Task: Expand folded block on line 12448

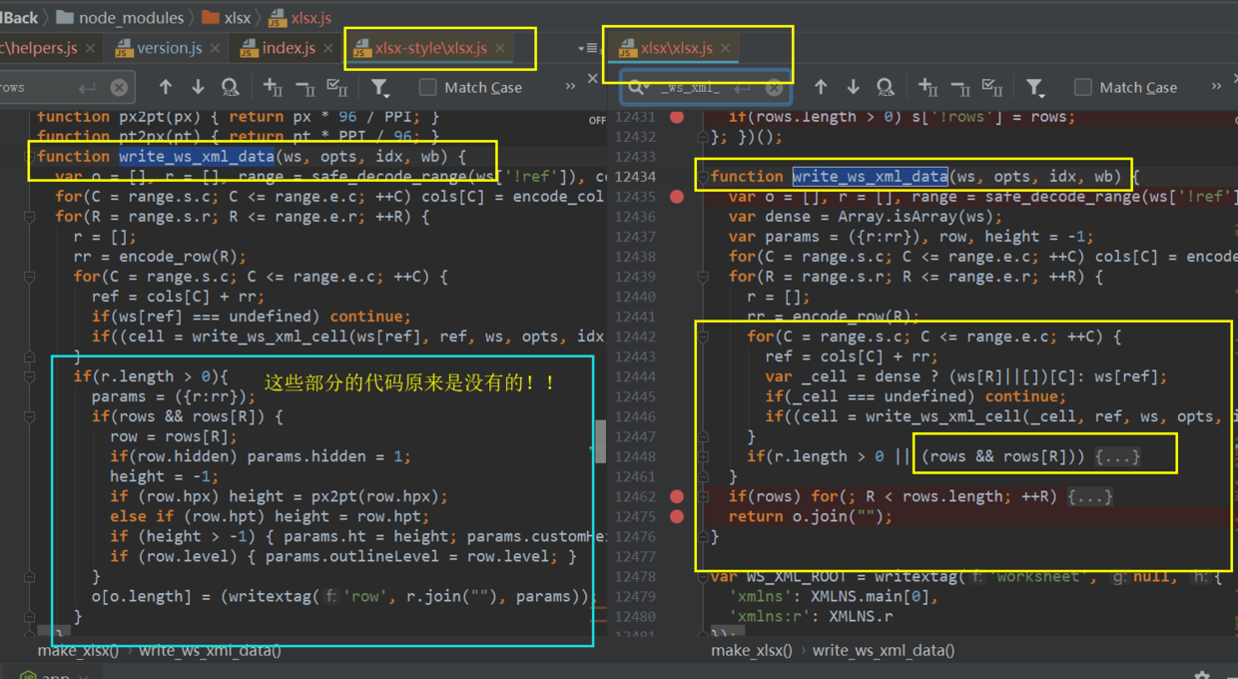Action: [x=703, y=456]
